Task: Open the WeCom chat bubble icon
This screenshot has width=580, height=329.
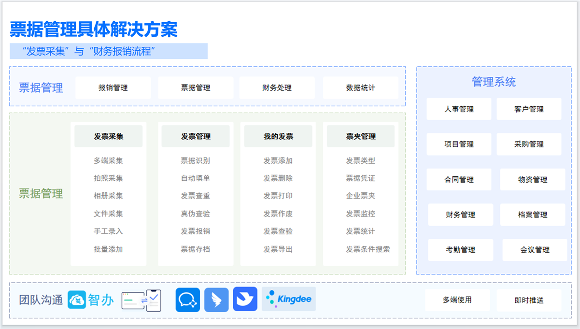Action: (187, 300)
